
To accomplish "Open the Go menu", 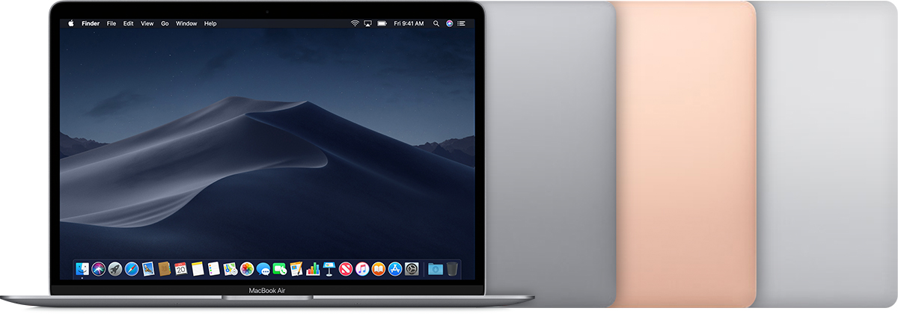I will click(165, 23).
